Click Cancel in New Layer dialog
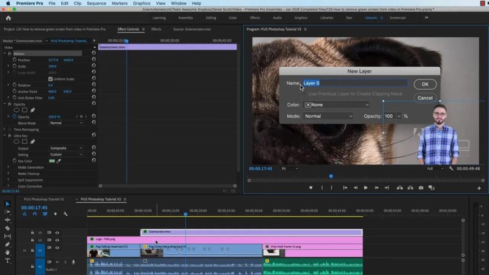The image size is (489, 275). point(425,98)
